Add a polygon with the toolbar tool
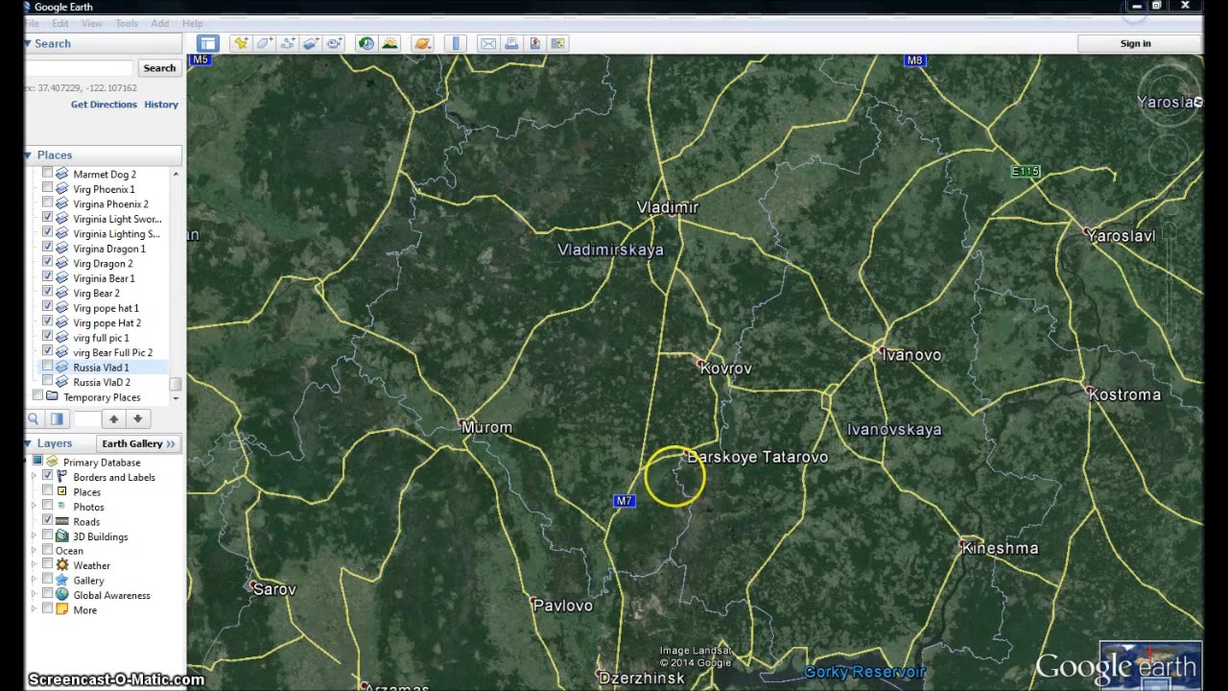Screen dimensions: 1228x691 (264, 43)
